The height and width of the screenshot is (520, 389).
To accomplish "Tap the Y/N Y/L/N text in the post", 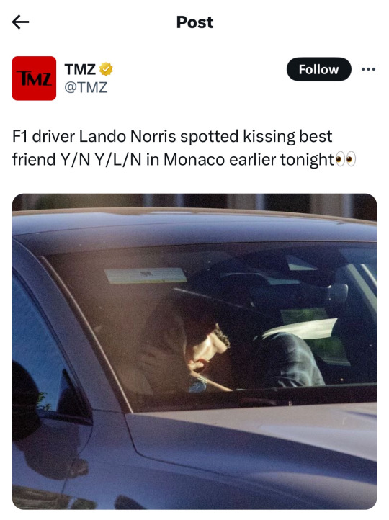I will [101, 159].
